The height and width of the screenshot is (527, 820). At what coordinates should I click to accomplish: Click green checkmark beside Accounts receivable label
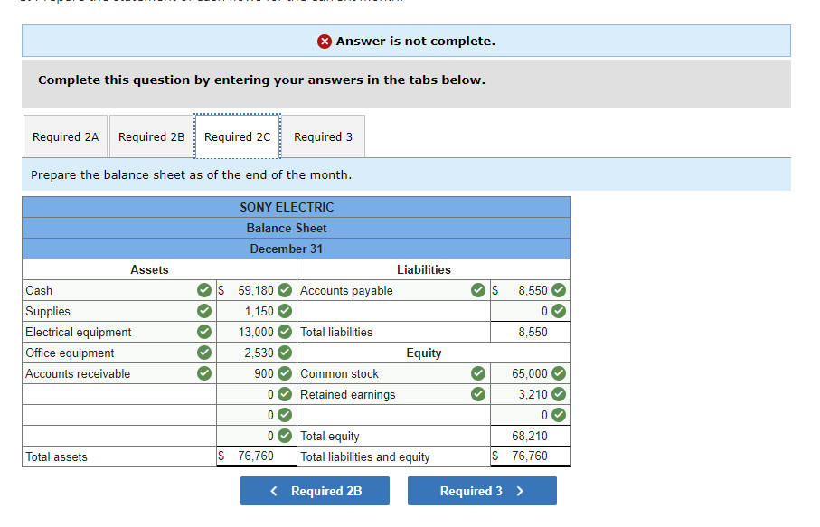pos(204,373)
